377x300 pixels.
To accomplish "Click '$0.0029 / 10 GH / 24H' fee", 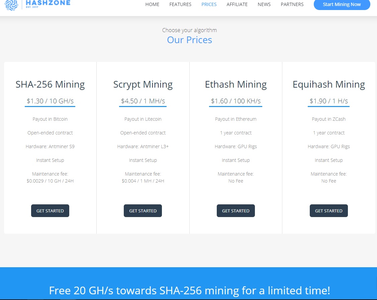I will 50,181.
